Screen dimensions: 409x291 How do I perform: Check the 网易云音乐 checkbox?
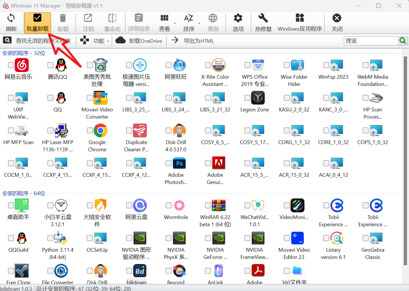point(11,65)
